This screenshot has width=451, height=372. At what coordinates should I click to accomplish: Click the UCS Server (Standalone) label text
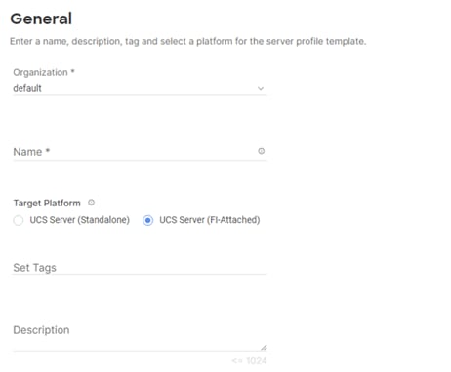pos(80,220)
